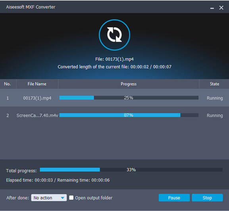Viewport: 229px width, 211px height.
Task: Click the Open output folder label
Action: click(94, 198)
